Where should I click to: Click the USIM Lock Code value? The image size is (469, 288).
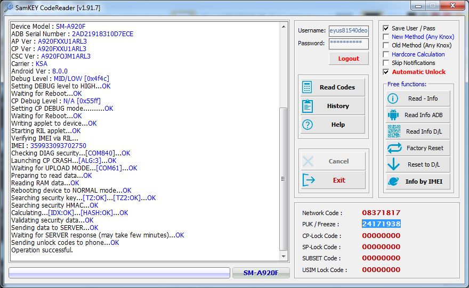381,269
